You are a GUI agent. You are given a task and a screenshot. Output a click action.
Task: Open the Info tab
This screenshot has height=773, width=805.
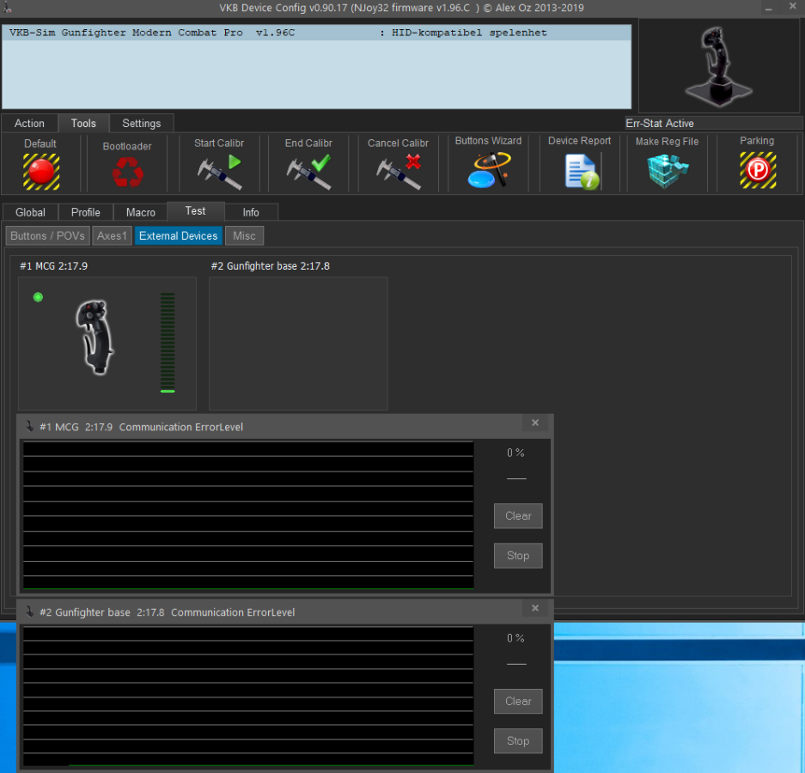(x=251, y=212)
